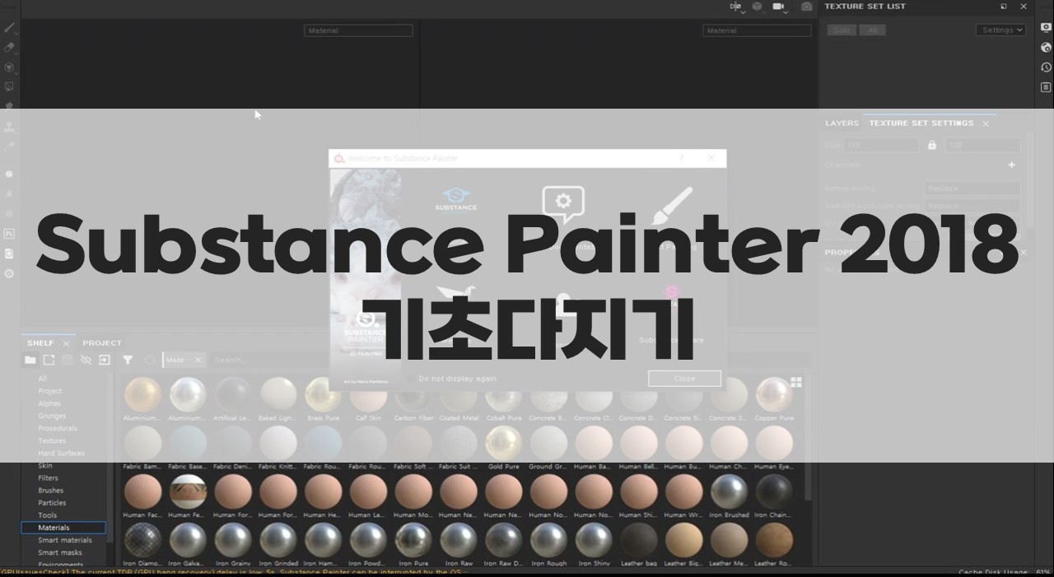Toggle the size lock icon
The width and height of the screenshot is (1054, 577).
tap(932, 145)
